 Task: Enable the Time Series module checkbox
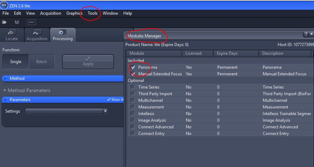132,87
